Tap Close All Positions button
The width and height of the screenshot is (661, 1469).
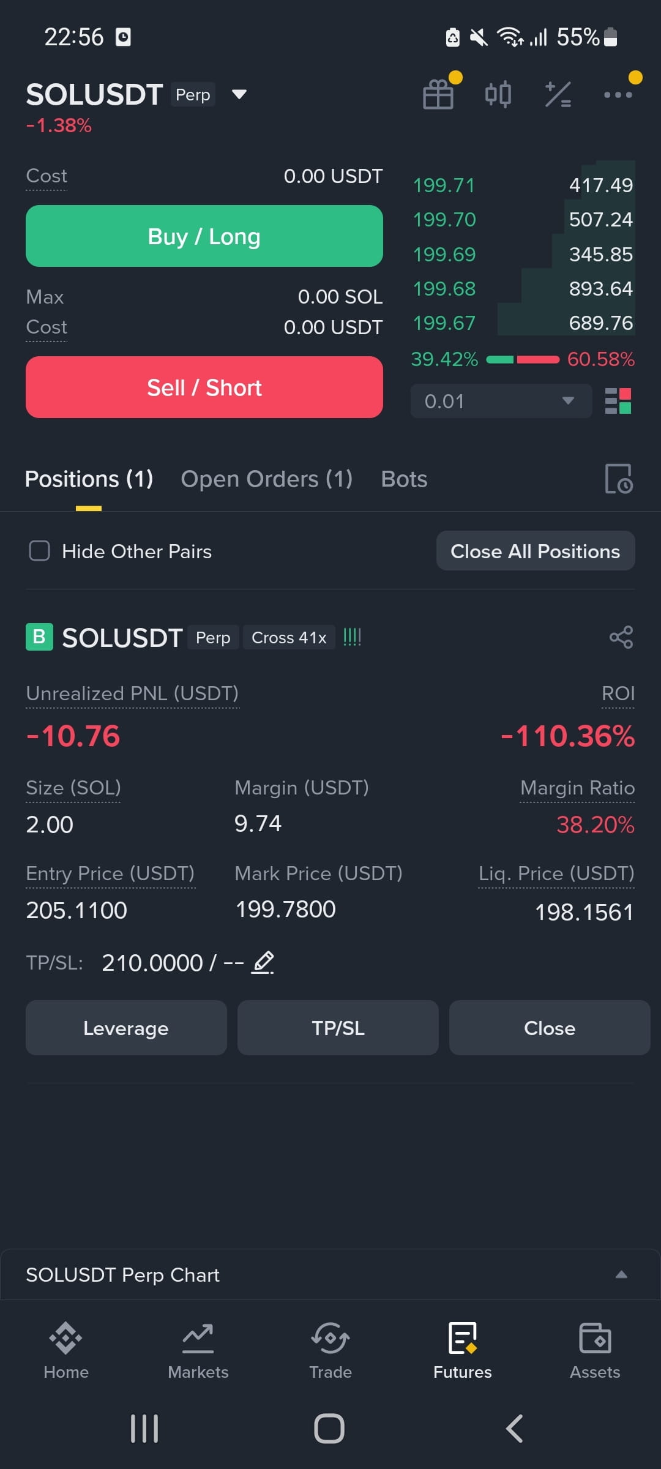[x=536, y=551]
